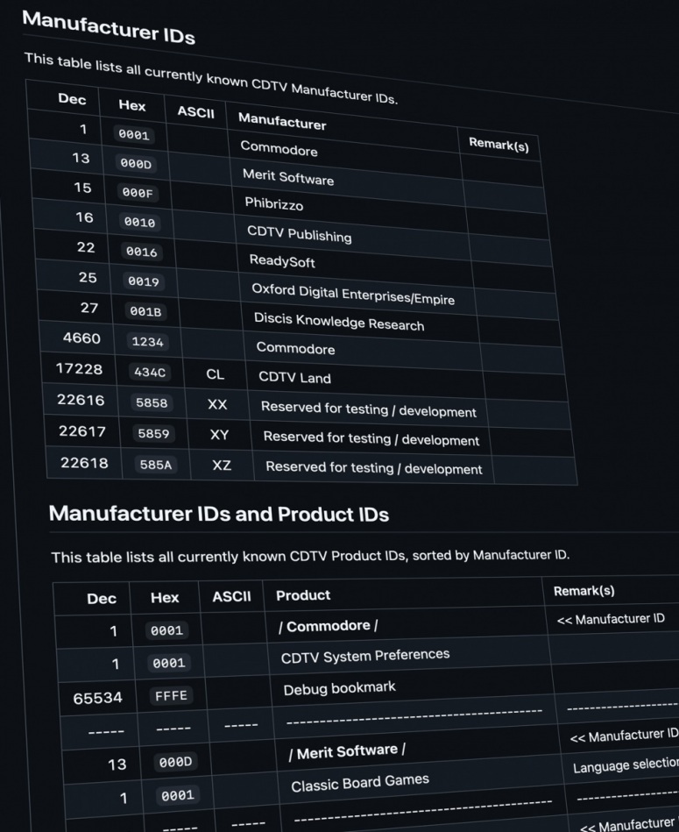Click the 'CDTV Land' manufacturer cell
679x832 pixels.
click(294, 377)
